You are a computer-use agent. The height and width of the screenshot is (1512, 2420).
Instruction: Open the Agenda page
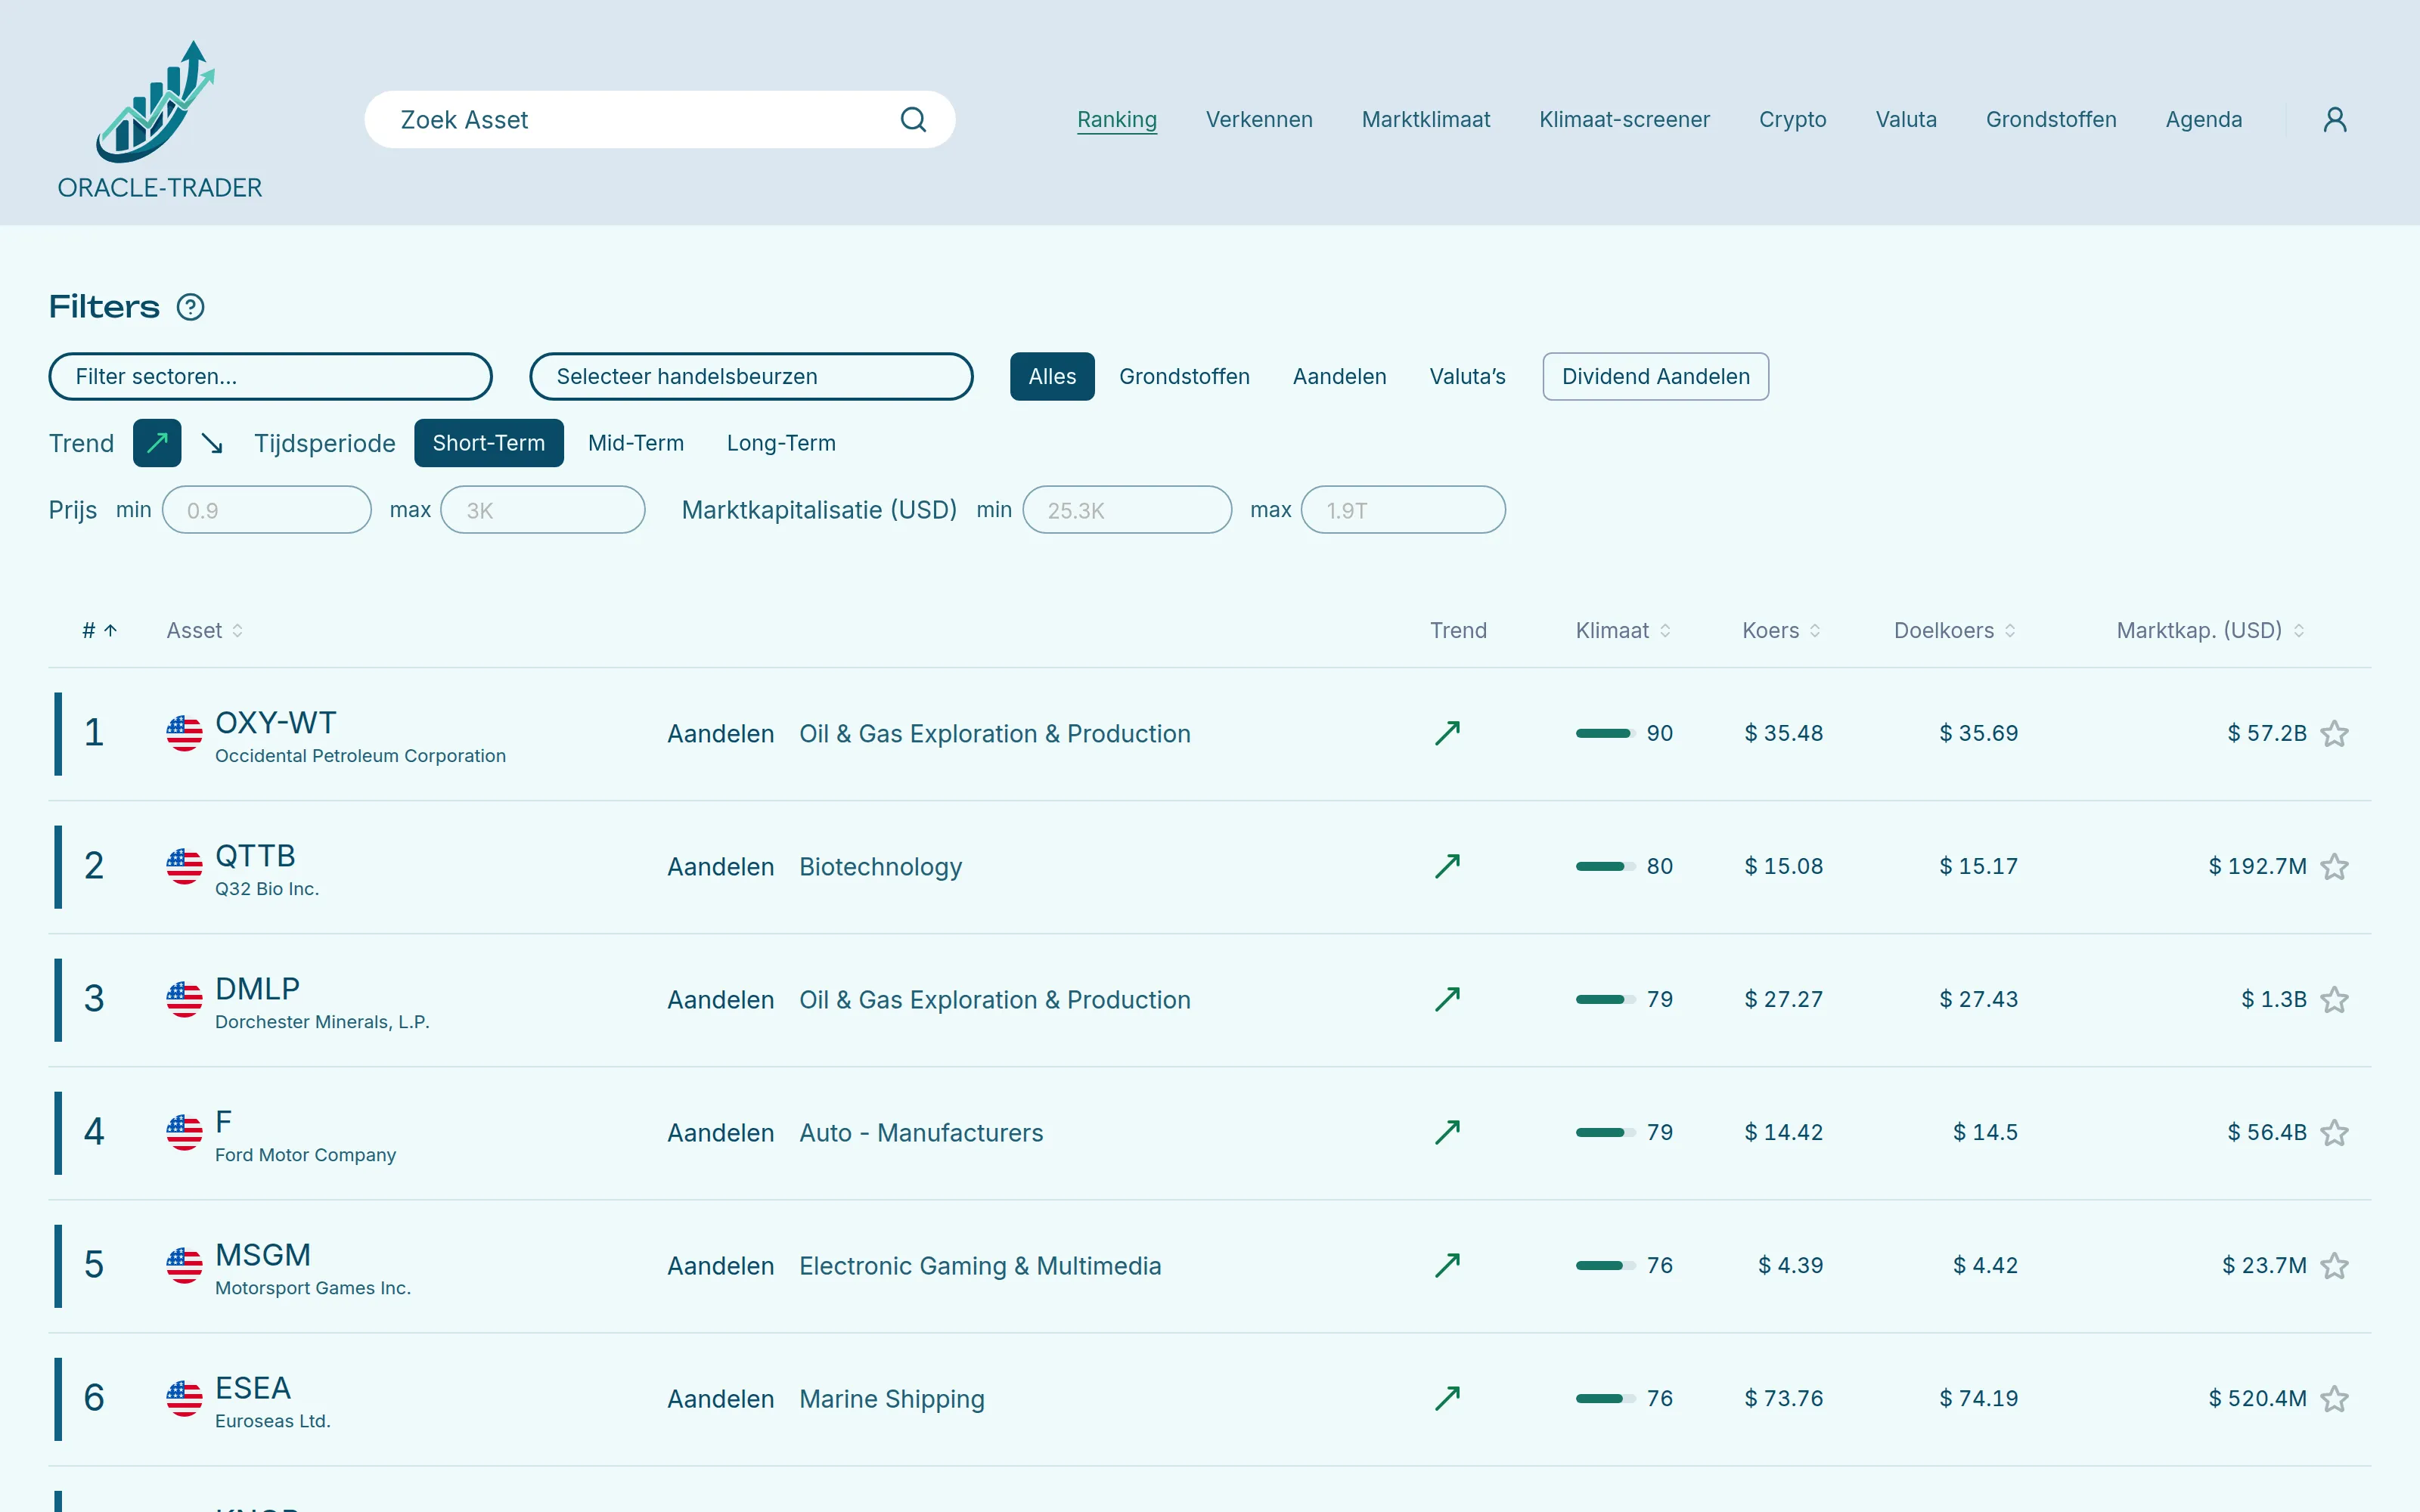tap(2204, 120)
